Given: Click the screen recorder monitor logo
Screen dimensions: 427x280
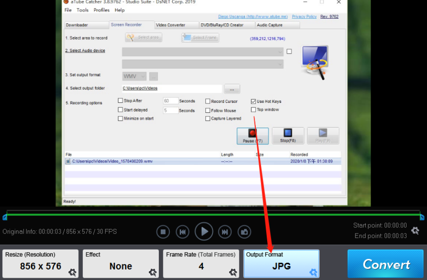Looking at the screenshot, I should click(x=315, y=62).
